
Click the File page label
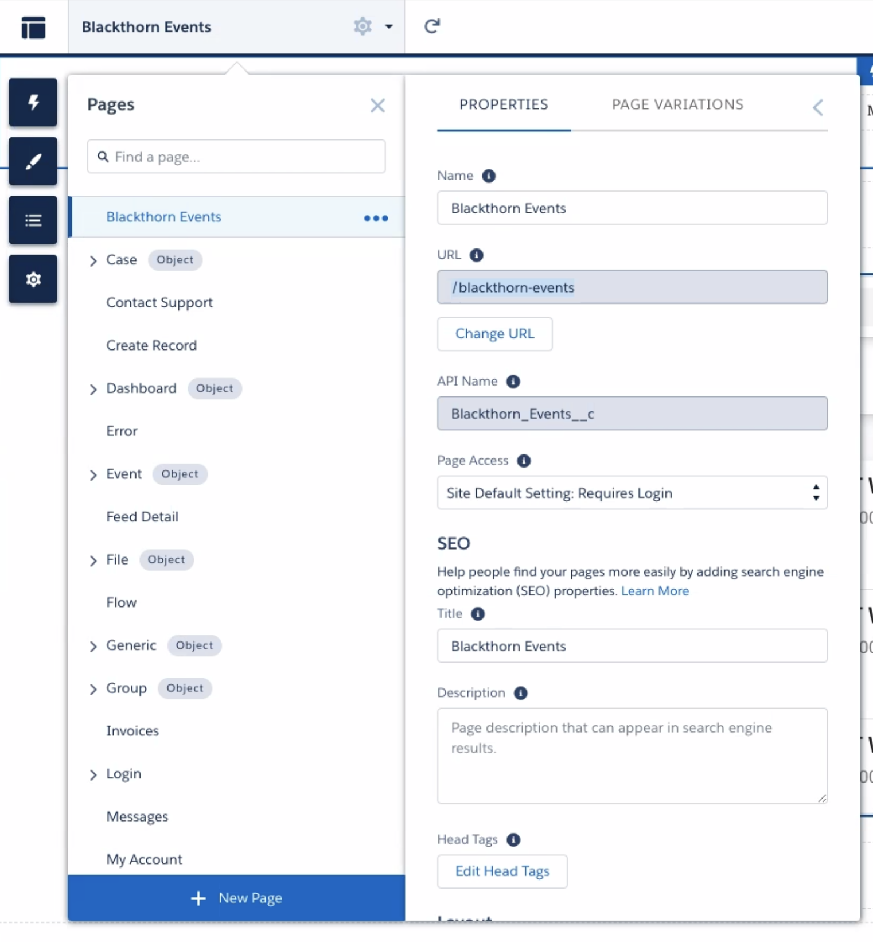click(117, 559)
